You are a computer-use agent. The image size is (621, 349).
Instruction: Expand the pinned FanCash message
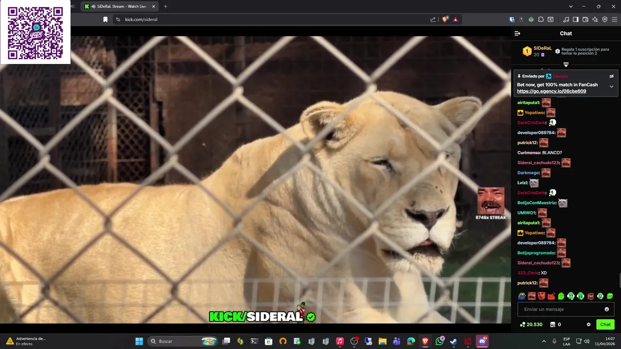point(611,87)
